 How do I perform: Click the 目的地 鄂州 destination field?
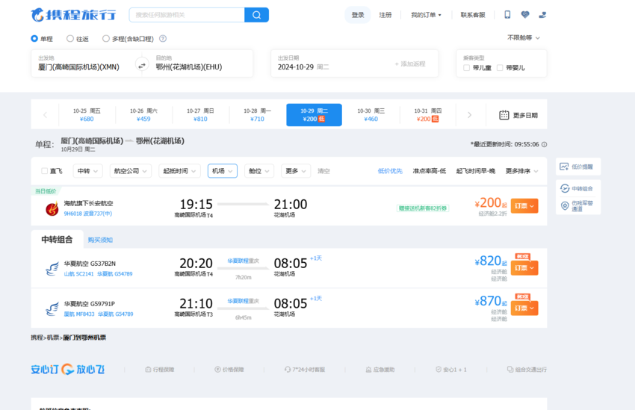tap(201, 63)
